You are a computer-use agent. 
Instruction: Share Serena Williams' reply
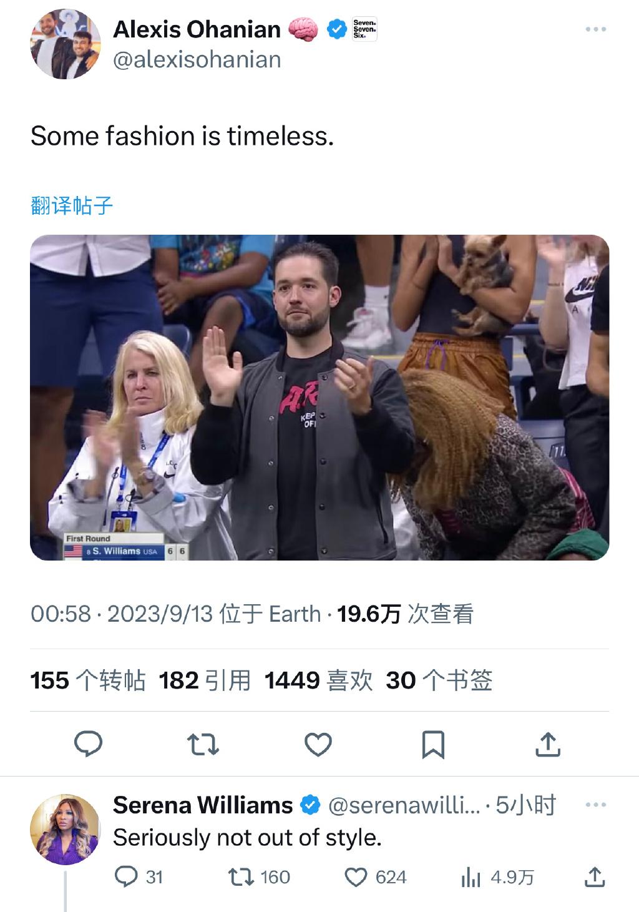coord(595,877)
